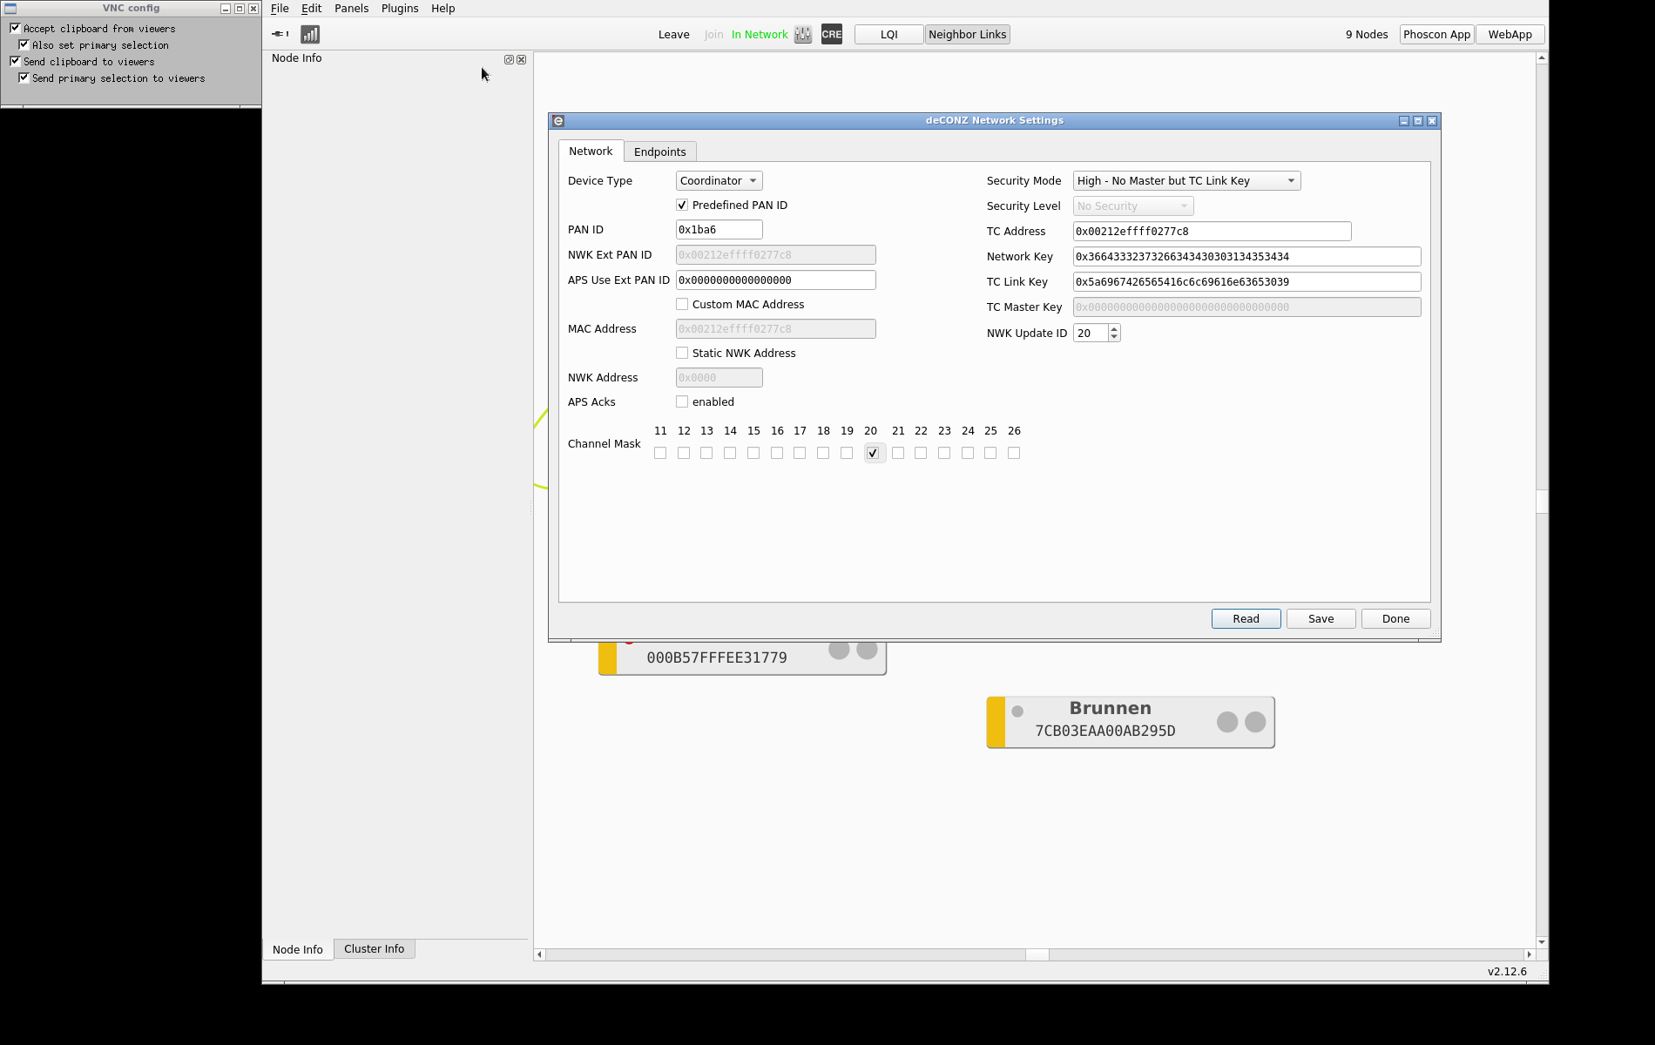This screenshot has width=1655, height=1045.
Task: Click the CRE toolbar icon
Action: click(832, 34)
